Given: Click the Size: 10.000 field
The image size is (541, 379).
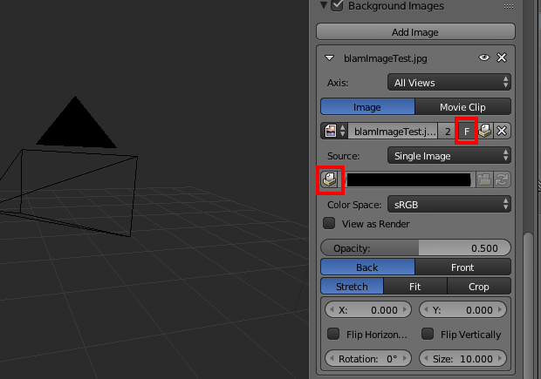Looking at the screenshot, I should tap(462, 359).
